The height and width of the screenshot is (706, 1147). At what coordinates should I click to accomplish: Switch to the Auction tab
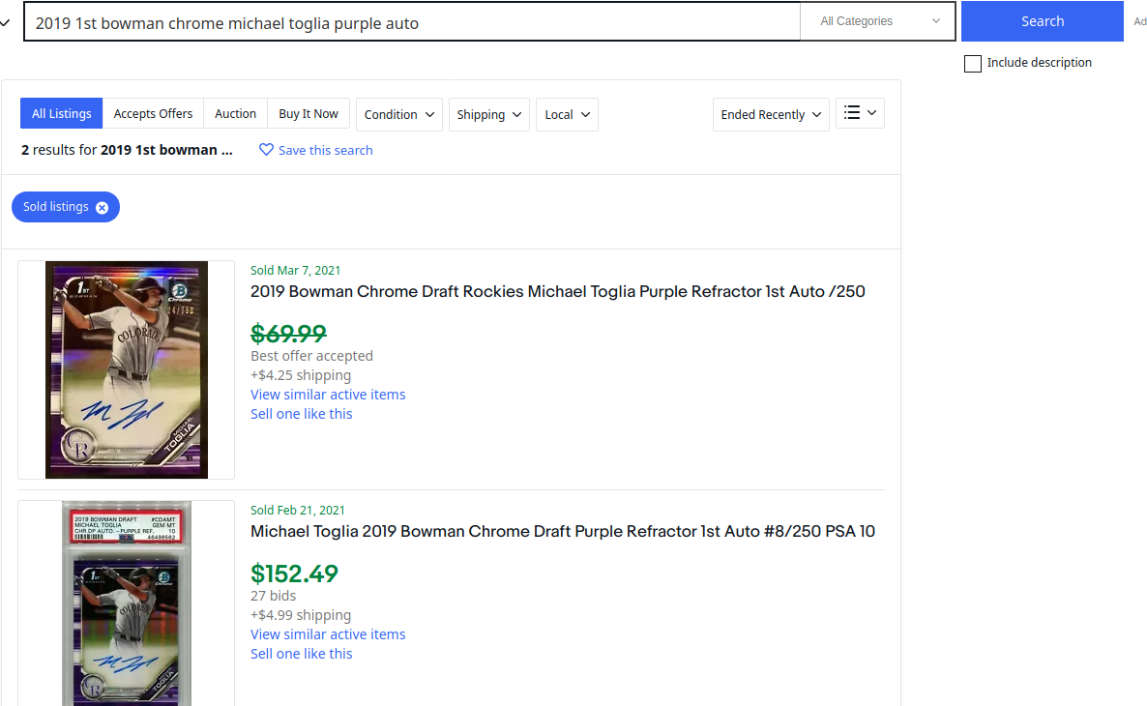[235, 113]
